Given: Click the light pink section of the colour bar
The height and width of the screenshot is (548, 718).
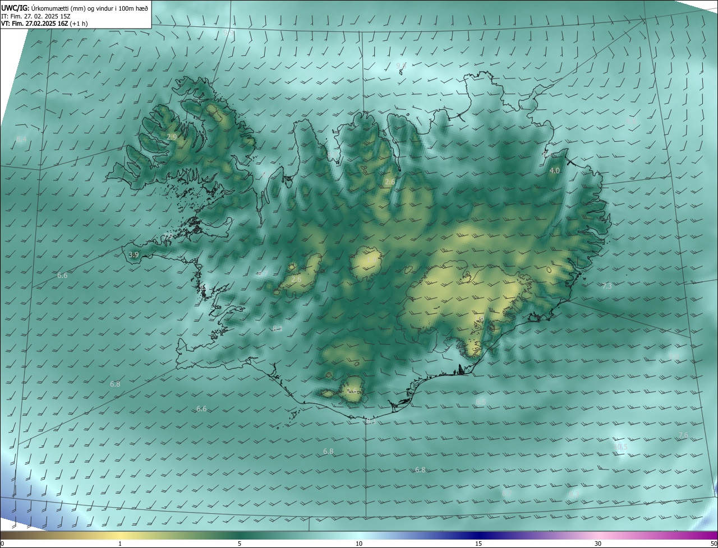Looking at the screenshot, I should pyautogui.click(x=598, y=535).
